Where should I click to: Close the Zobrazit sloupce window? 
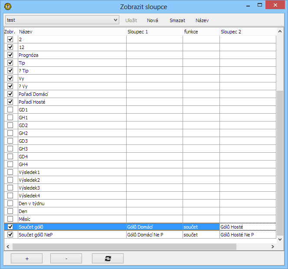tap(275, 5)
